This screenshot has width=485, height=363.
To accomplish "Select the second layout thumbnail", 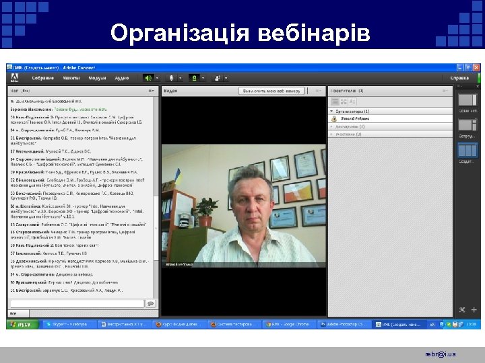I will pos(467,125).
